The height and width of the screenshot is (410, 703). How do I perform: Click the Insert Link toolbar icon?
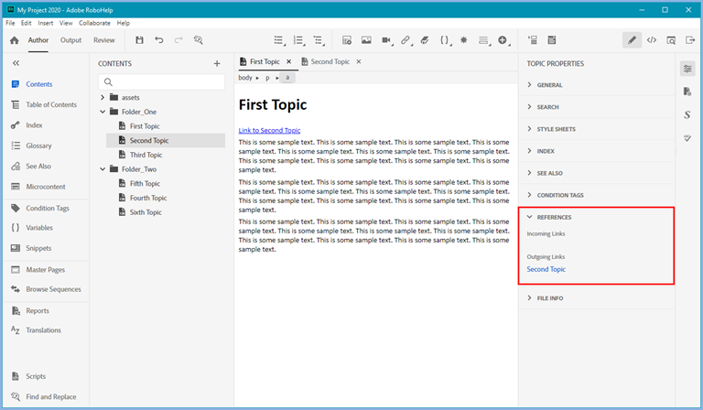[406, 40]
